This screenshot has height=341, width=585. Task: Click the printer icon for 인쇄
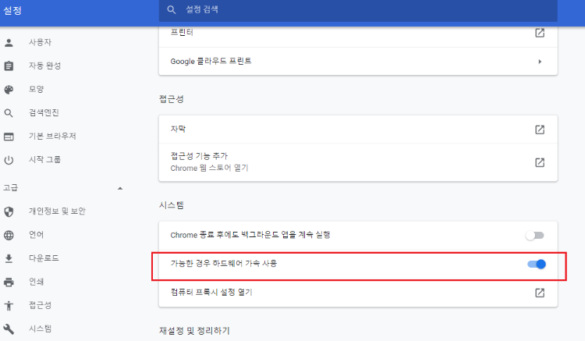click(x=9, y=282)
